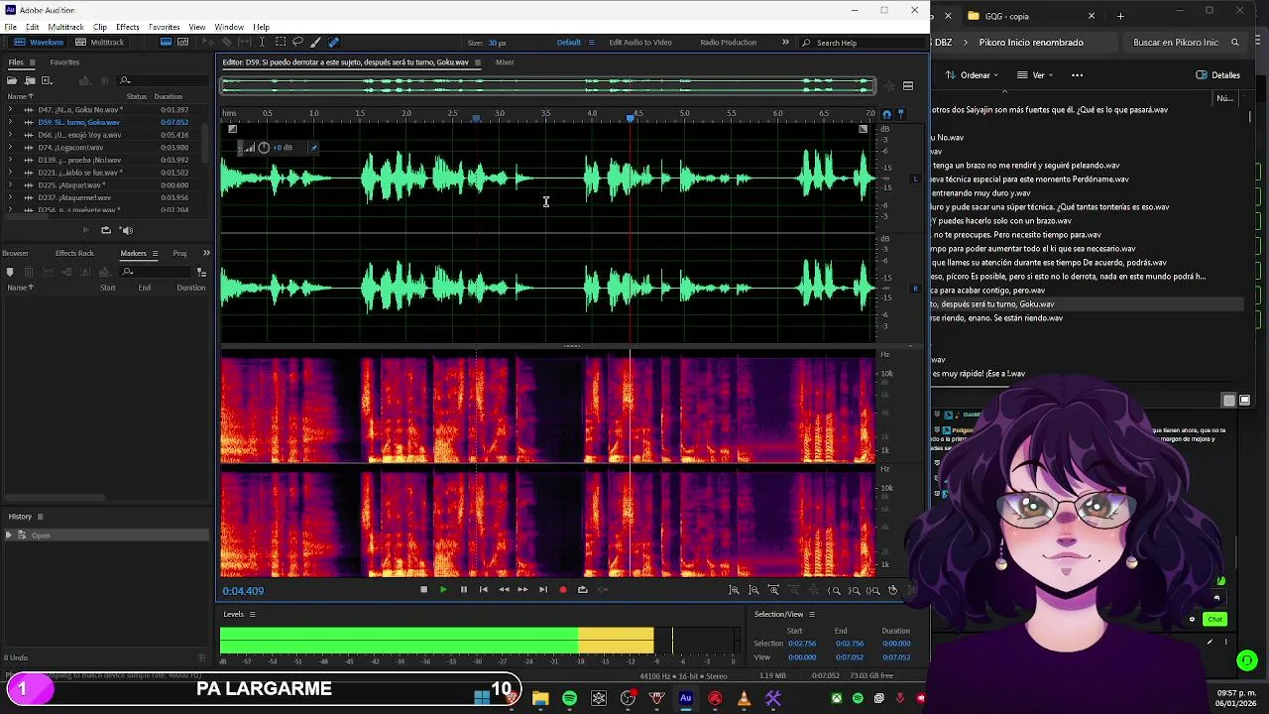Switch to the Media Browser tab
1269x714 pixels.
(x=14, y=253)
